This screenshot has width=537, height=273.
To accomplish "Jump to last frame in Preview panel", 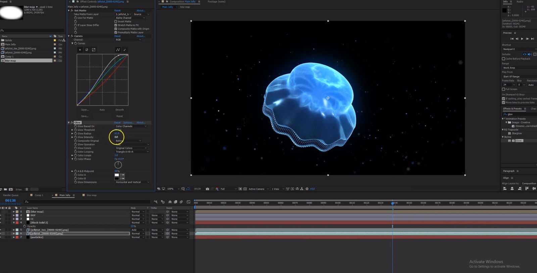I will click(x=533, y=39).
